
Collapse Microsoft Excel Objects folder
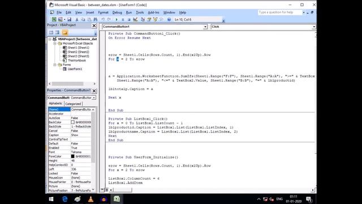point(55,44)
